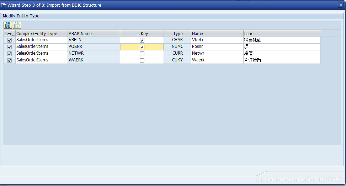The height and width of the screenshot is (186, 346).
Task: Click the CURR type cell
Action: click(x=177, y=53)
